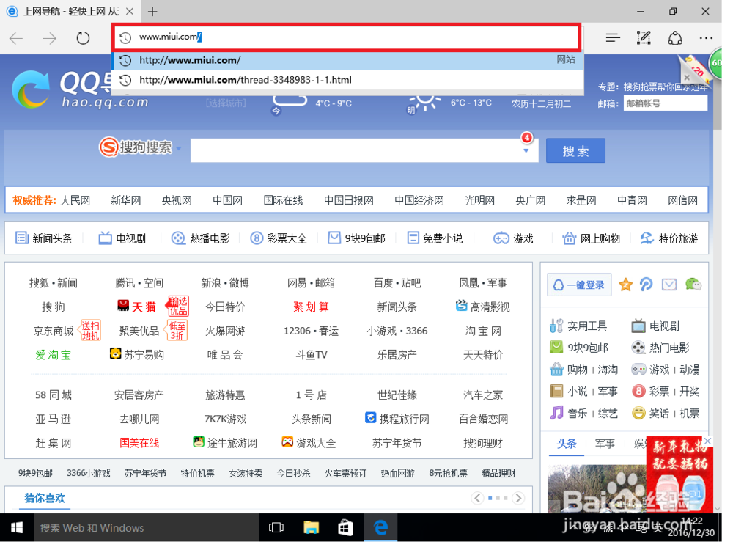Go to previous 猜你喜欢 page arrow
This screenshot has width=733, height=550.
click(477, 498)
